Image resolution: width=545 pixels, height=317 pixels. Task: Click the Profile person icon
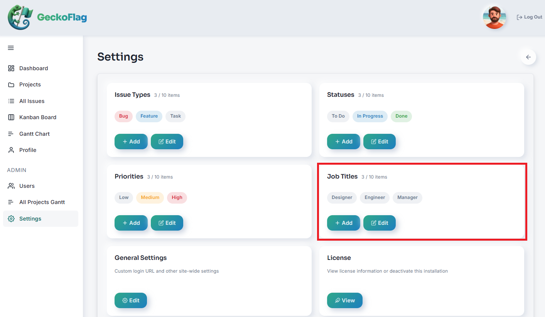(x=11, y=150)
